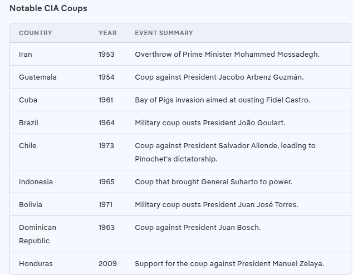
Task: Select the General Suharto summary text
Action: point(213,182)
